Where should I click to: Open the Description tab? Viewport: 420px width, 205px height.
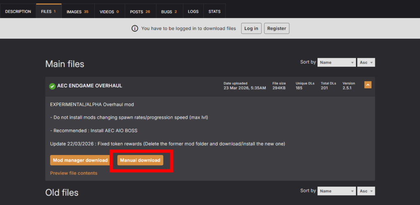coord(18,11)
